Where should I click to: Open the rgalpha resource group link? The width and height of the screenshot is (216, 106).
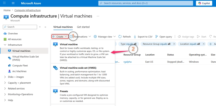(127, 62)
